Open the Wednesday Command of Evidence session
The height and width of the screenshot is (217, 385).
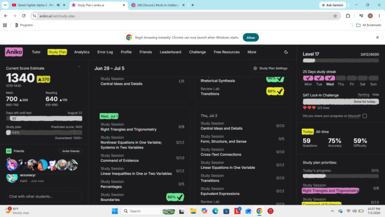[142, 158]
